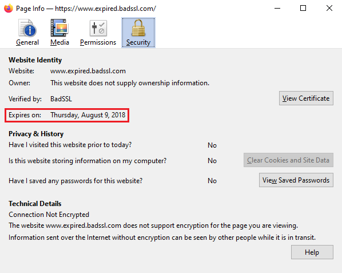Image resolution: width=342 pixels, height=273 pixels.
Task: Click the Help button
Action: pos(312,252)
